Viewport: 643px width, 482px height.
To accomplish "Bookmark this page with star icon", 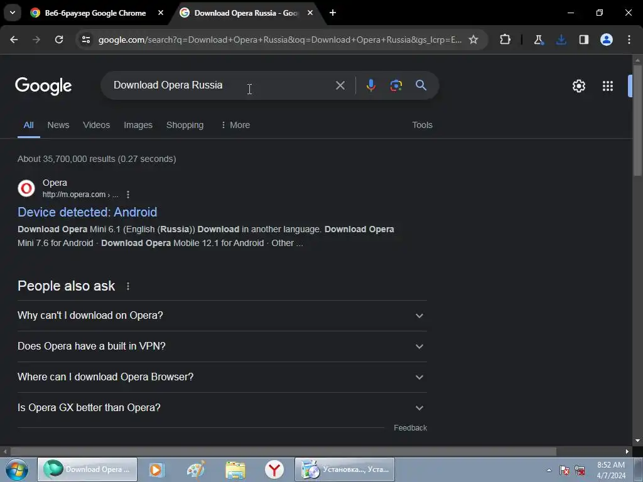I will pyautogui.click(x=473, y=40).
